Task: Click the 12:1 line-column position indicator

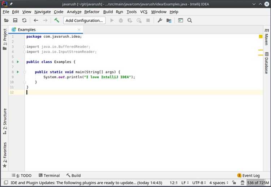Action: coord(173,183)
